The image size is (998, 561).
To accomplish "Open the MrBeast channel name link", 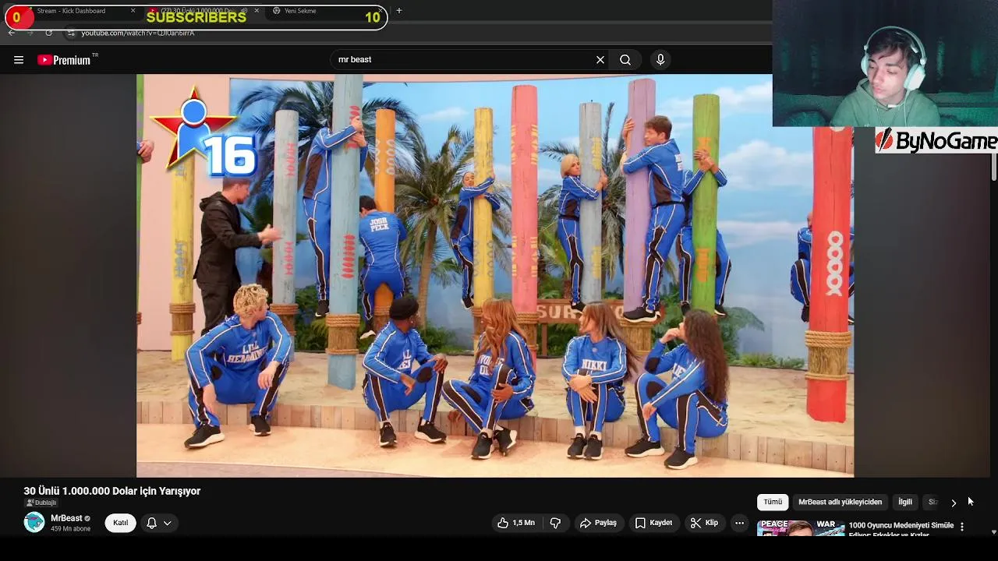I will (x=66, y=518).
